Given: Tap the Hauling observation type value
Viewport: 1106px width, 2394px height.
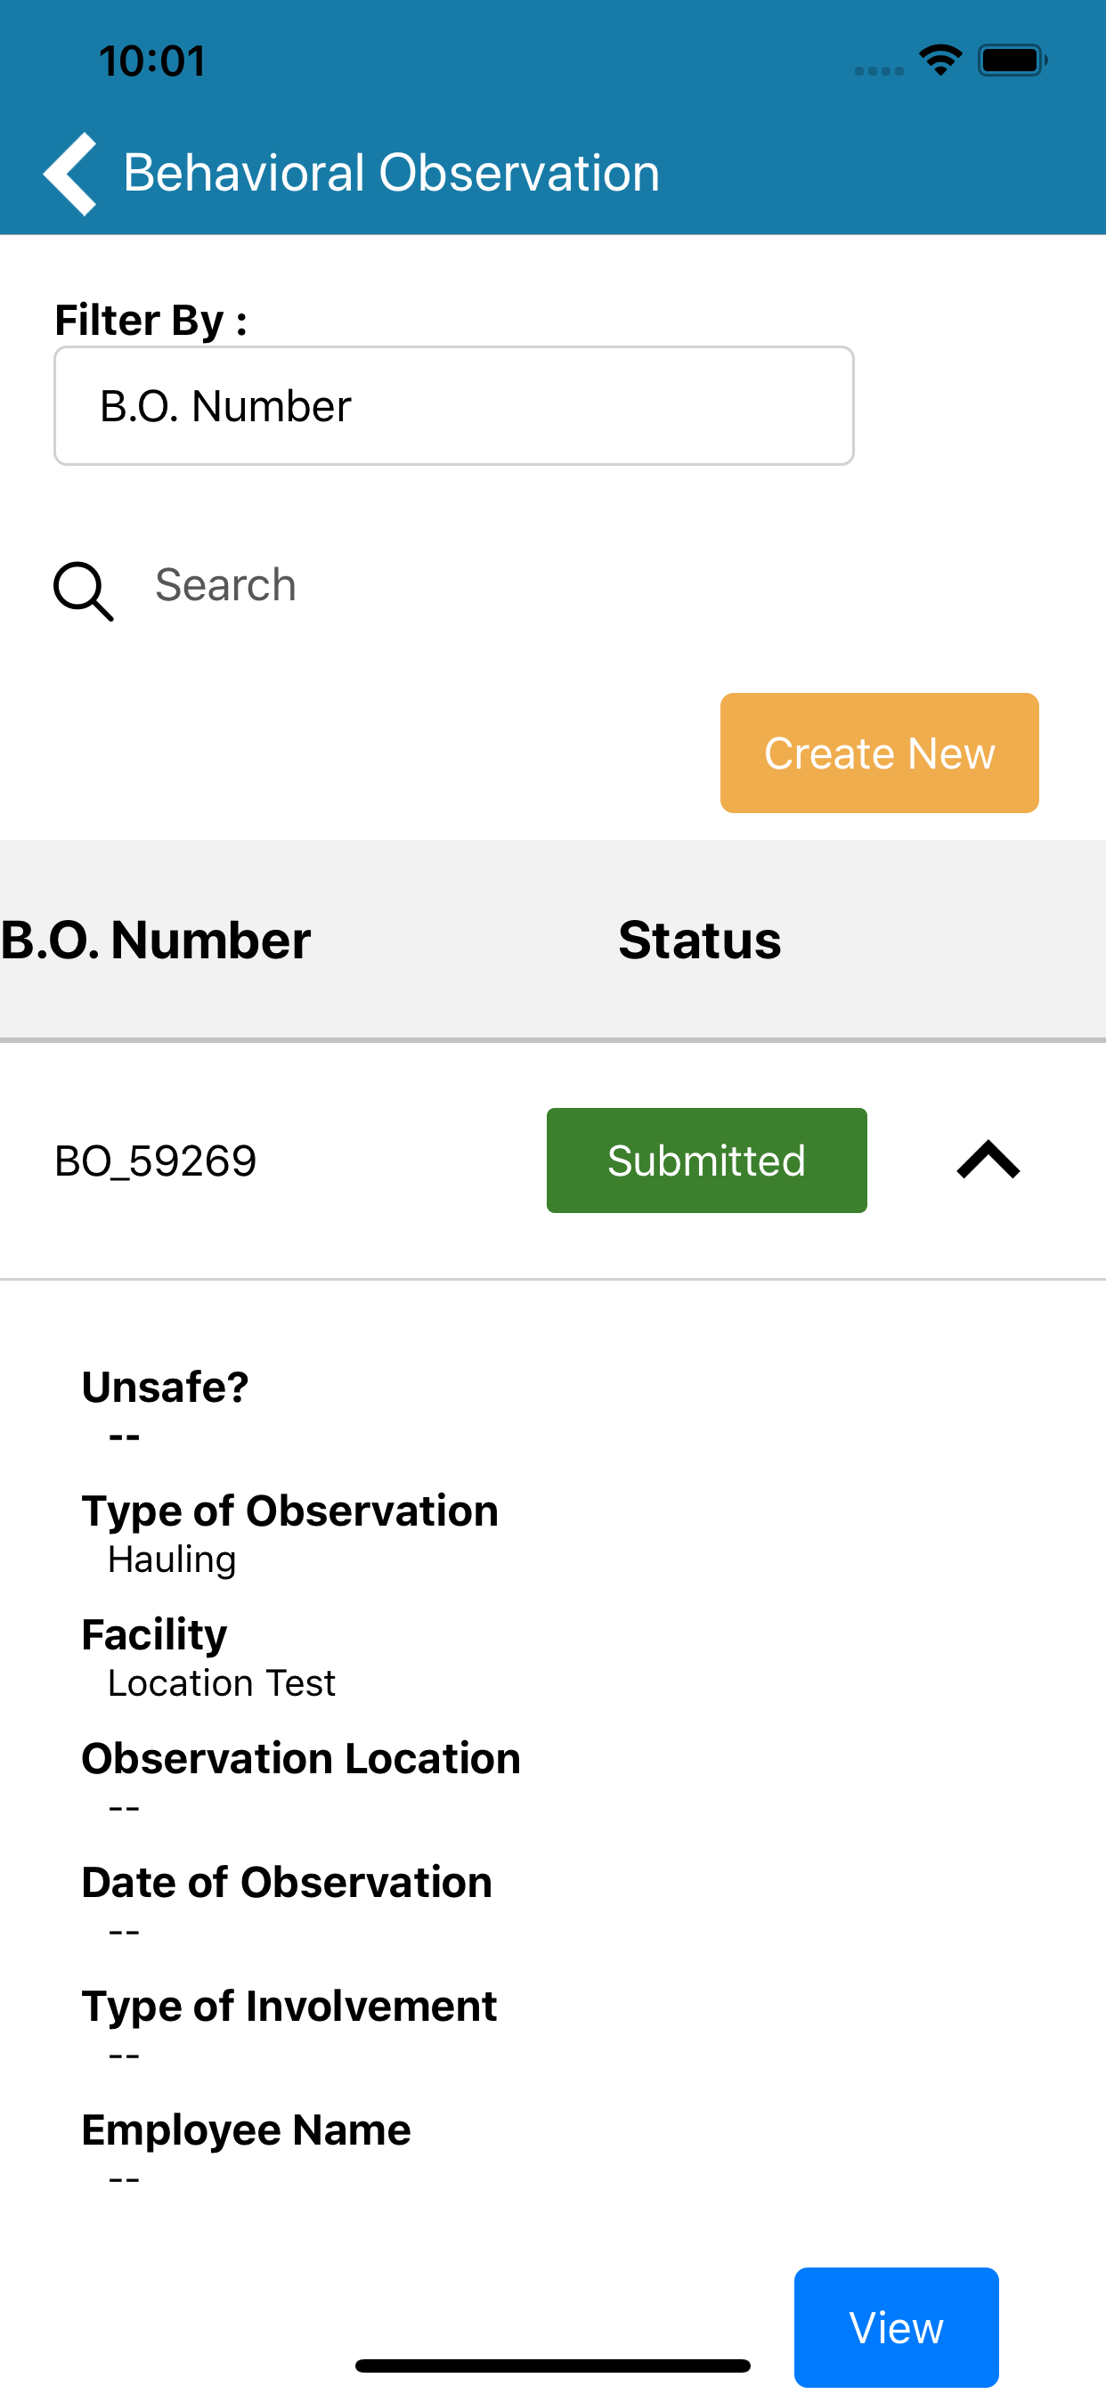Looking at the screenshot, I should 172,1559.
